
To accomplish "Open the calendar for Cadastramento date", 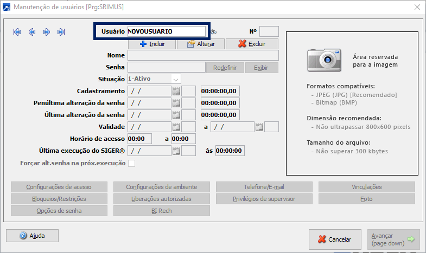I will click(176, 91).
